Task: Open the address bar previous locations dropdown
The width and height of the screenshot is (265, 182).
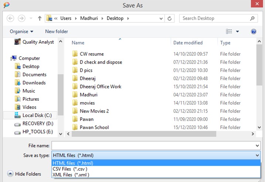Action: pyautogui.click(x=161, y=18)
